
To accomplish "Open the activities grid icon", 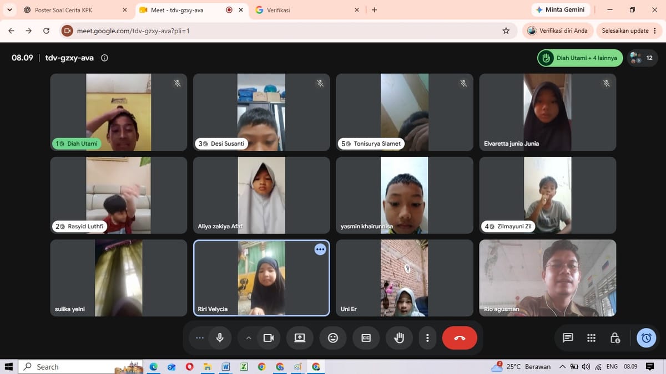I will click(x=591, y=337).
